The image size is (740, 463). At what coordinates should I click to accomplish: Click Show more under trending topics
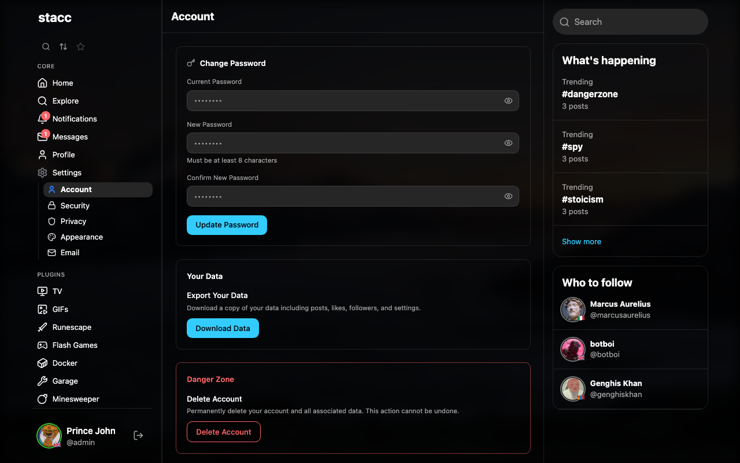point(582,241)
